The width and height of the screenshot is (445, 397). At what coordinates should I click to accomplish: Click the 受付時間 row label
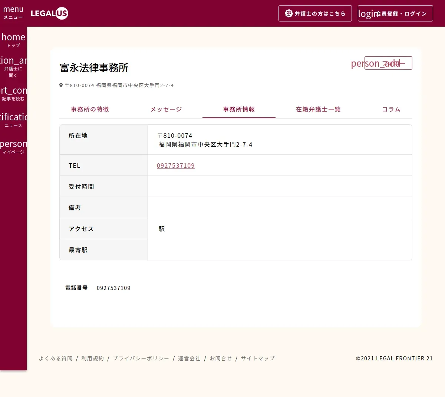click(81, 187)
